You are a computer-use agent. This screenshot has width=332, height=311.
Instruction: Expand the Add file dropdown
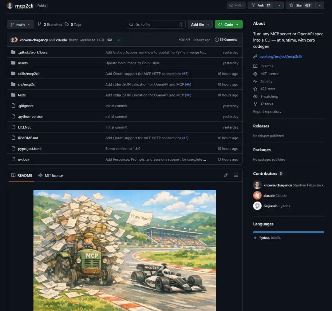[200, 25]
